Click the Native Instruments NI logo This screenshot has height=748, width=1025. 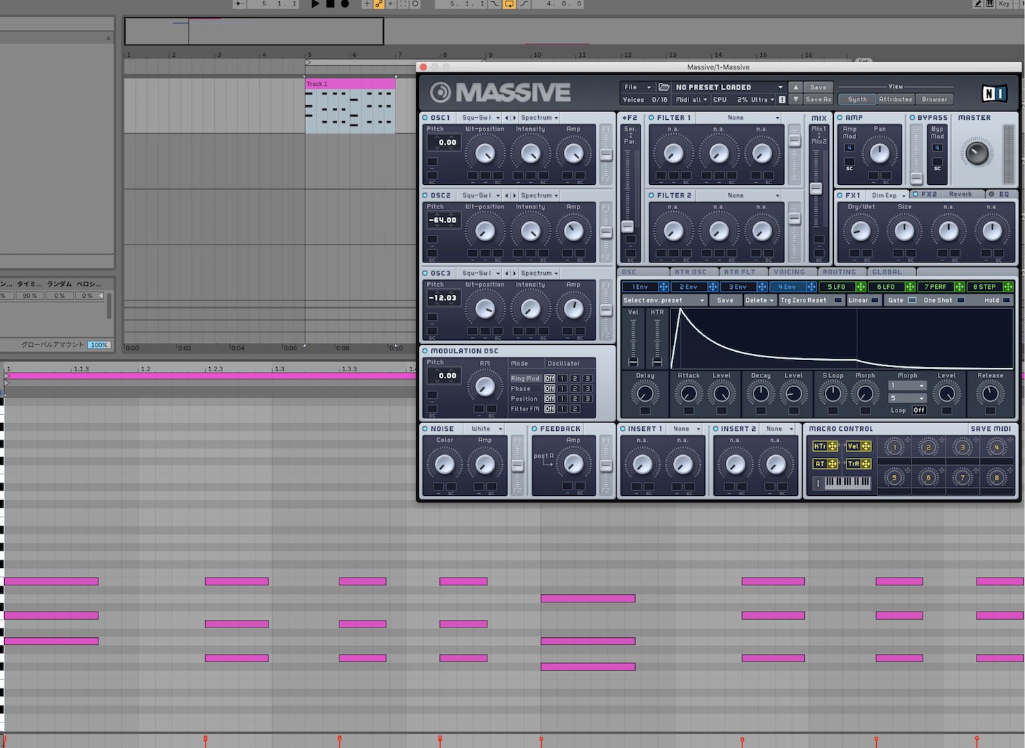pos(994,93)
